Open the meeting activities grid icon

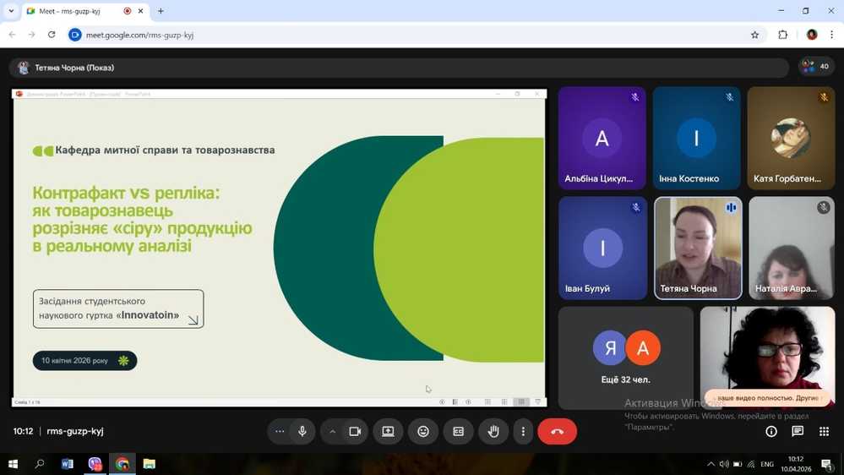click(x=824, y=431)
